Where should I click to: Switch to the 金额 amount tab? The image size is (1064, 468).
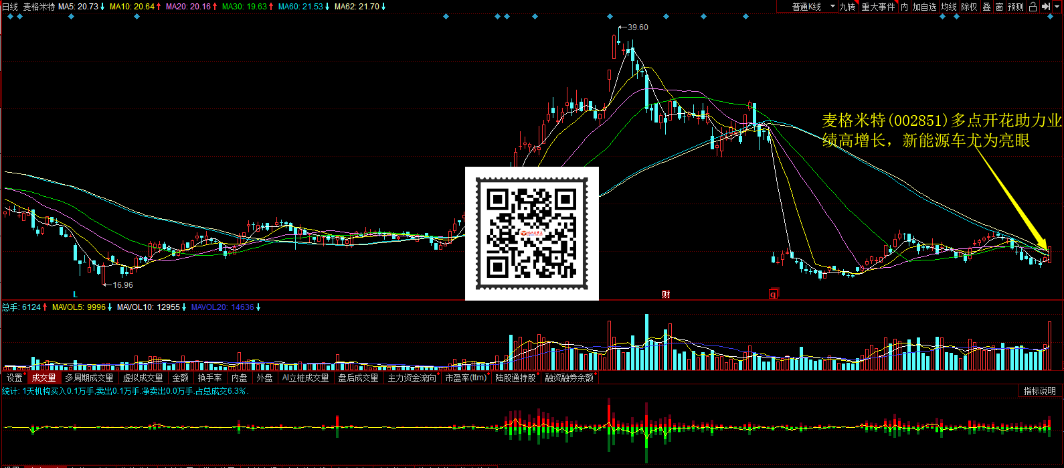pyautogui.click(x=181, y=378)
